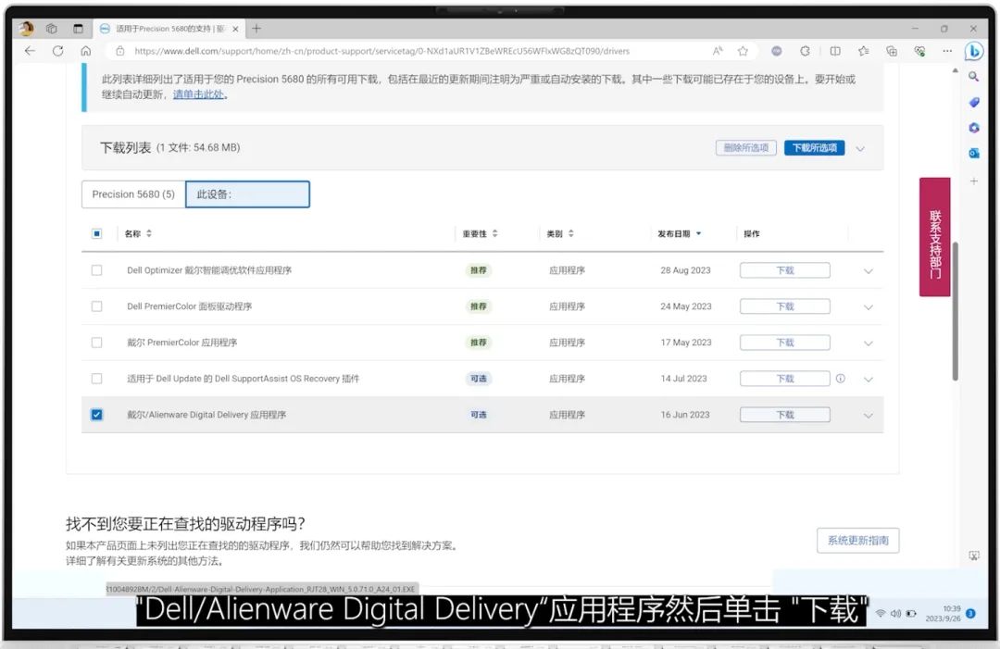Image resolution: width=1000 pixels, height=649 pixels.
Task: Expand the Dell Optimizer row details
Action: pyautogui.click(x=868, y=271)
